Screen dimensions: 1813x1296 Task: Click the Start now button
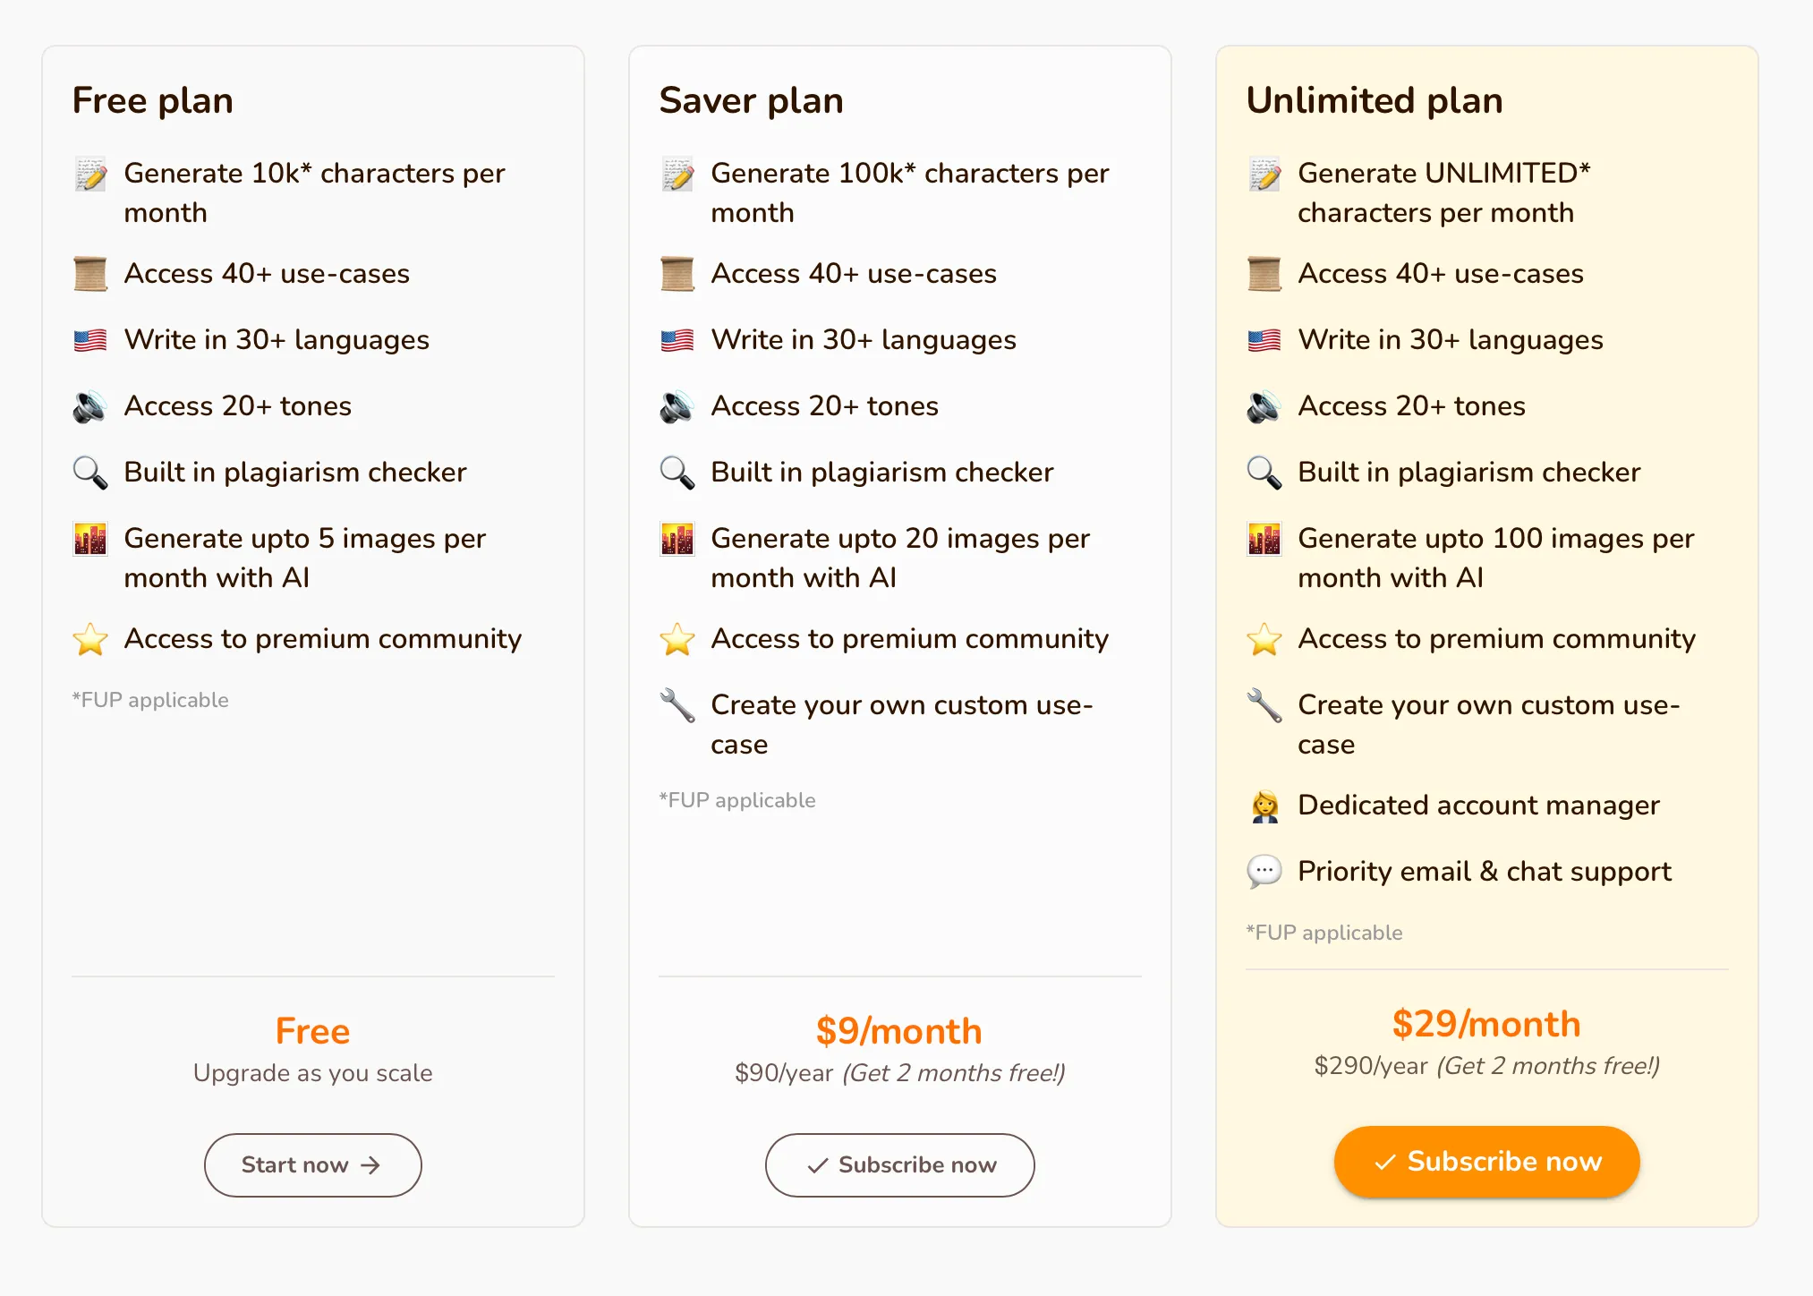[312, 1164]
